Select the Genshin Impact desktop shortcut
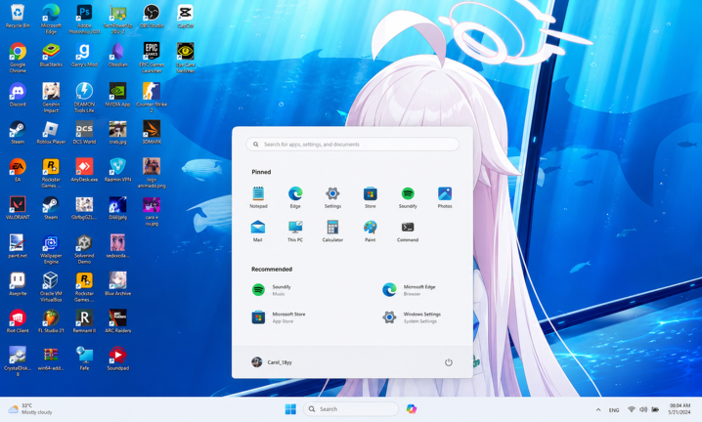 pyautogui.click(x=51, y=98)
